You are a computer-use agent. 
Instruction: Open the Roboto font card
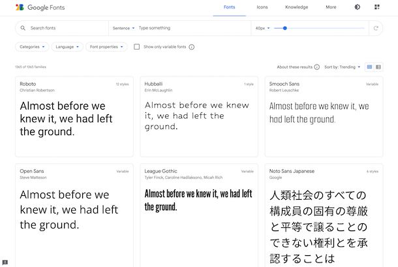(74, 117)
